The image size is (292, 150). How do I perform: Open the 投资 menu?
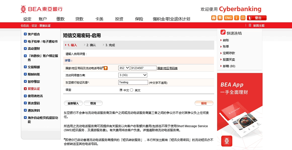pyautogui.click(x=119, y=19)
